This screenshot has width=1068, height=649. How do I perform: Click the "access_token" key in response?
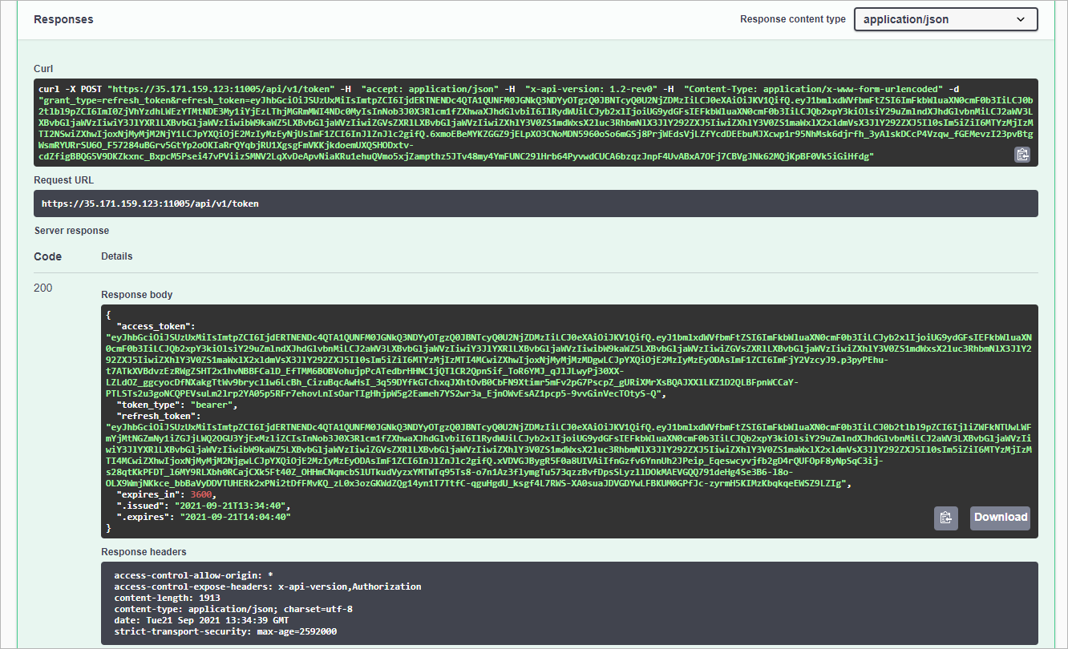pos(156,327)
